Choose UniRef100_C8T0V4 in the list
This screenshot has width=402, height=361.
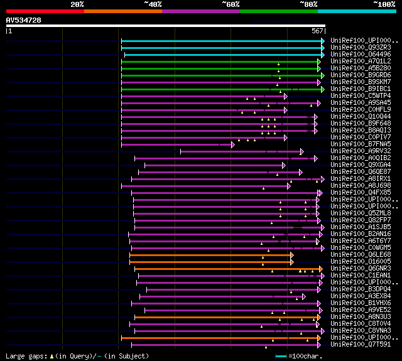click(x=361, y=324)
